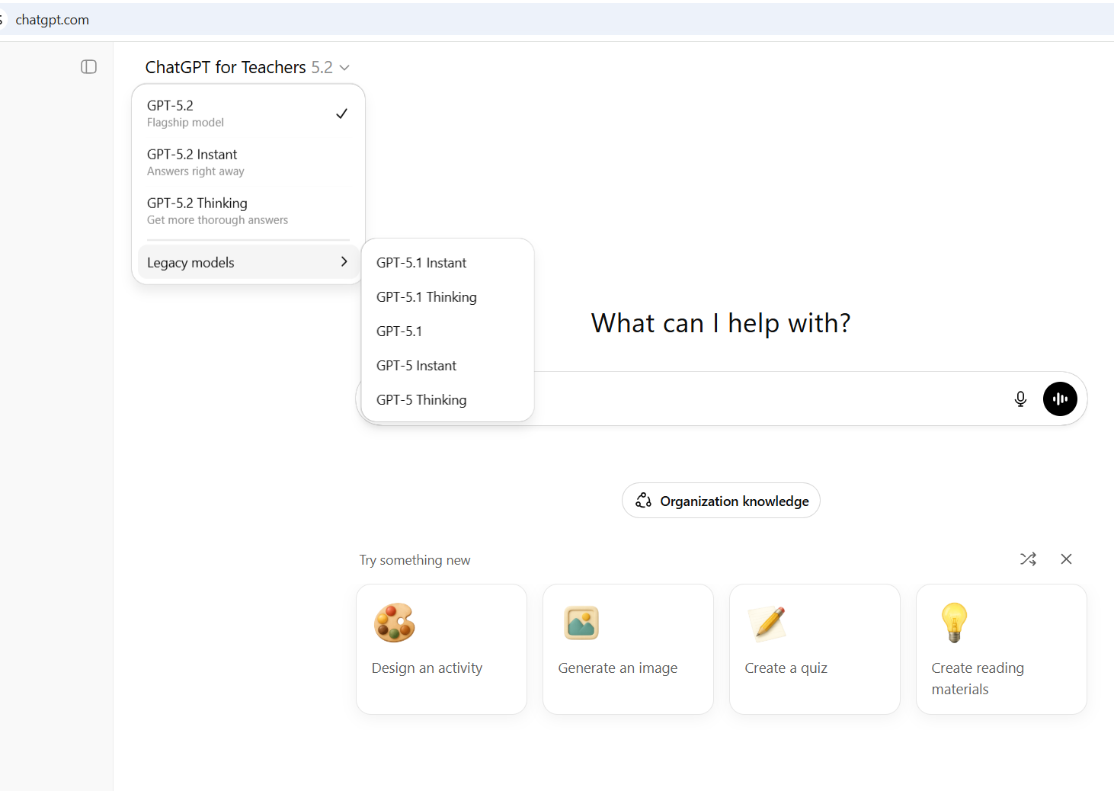Click the microphone dictation icon

click(1020, 399)
